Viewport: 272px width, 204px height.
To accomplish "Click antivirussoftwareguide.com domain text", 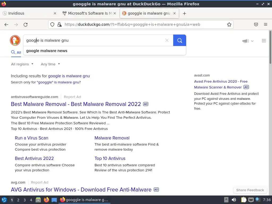I will coord(35,97).
